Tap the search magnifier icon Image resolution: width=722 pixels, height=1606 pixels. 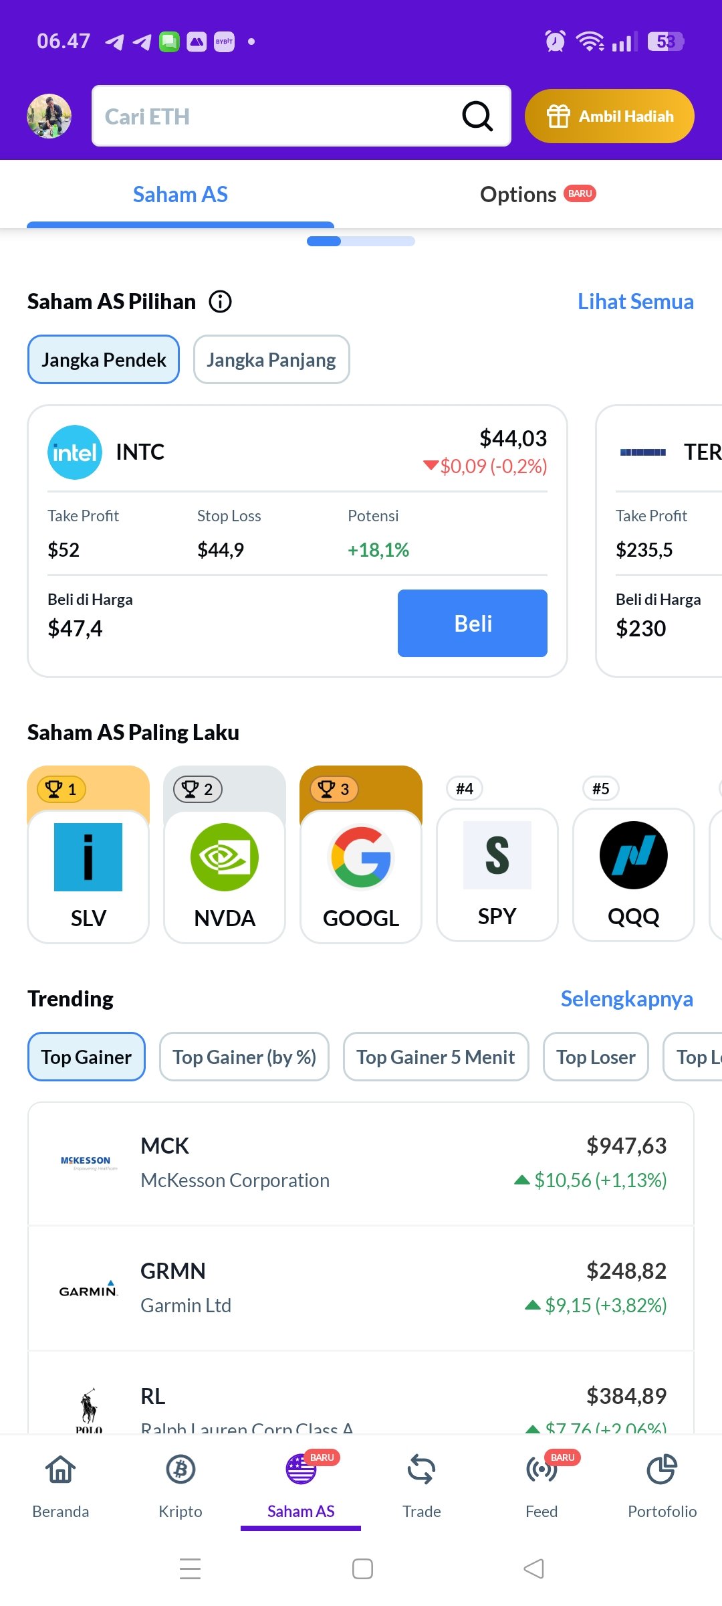tap(477, 116)
